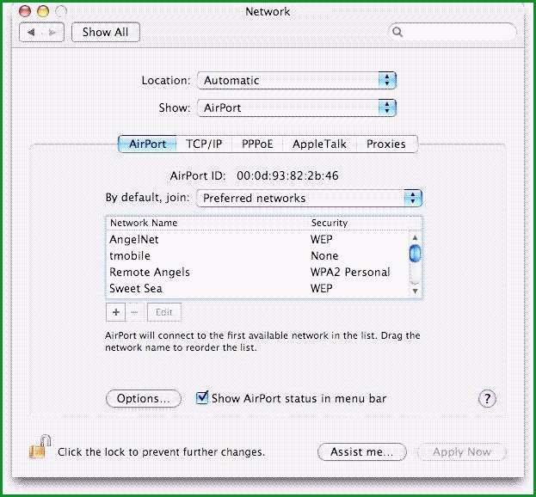Select the Sweet Sea network row
The height and width of the screenshot is (497, 536).
pyautogui.click(x=258, y=288)
